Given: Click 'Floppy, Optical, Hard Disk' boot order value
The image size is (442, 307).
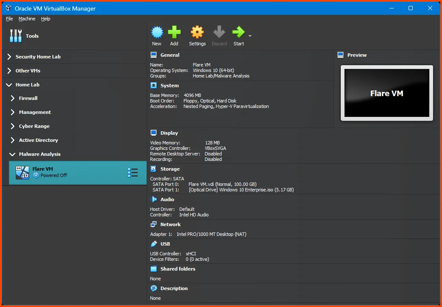Looking at the screenshot, I should (x=210, y=101).
